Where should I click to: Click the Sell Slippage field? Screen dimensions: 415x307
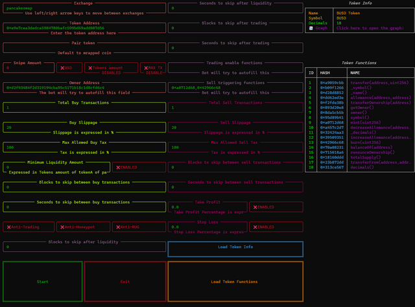(235, 128)
